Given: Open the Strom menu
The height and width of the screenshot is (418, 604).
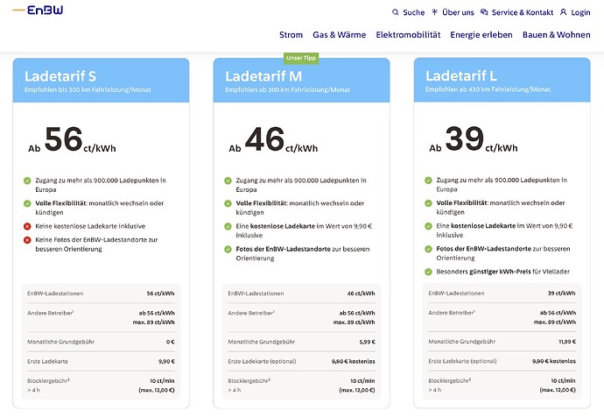Looking at the screenshot, I should (291, 35).
